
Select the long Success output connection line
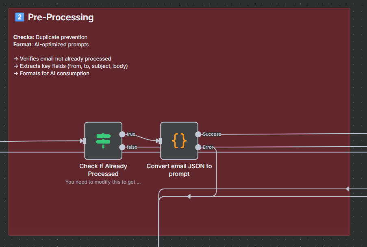click(x=293, y=134)
